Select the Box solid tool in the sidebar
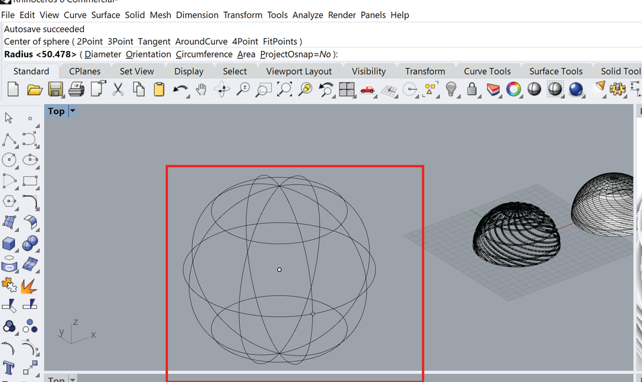The width and height of the screenshot is (642, 382). pyautogui.click(x=9, y=244)
